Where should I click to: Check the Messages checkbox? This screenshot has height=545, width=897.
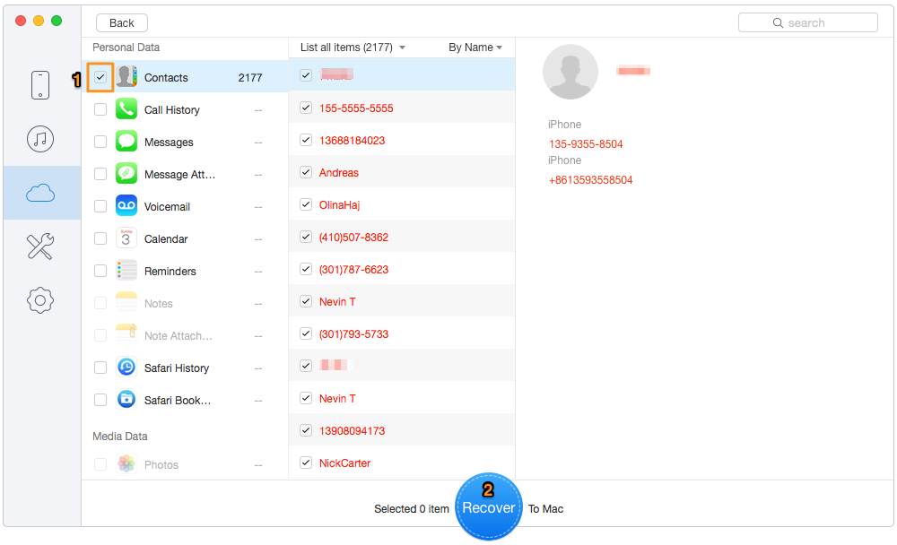100,142
